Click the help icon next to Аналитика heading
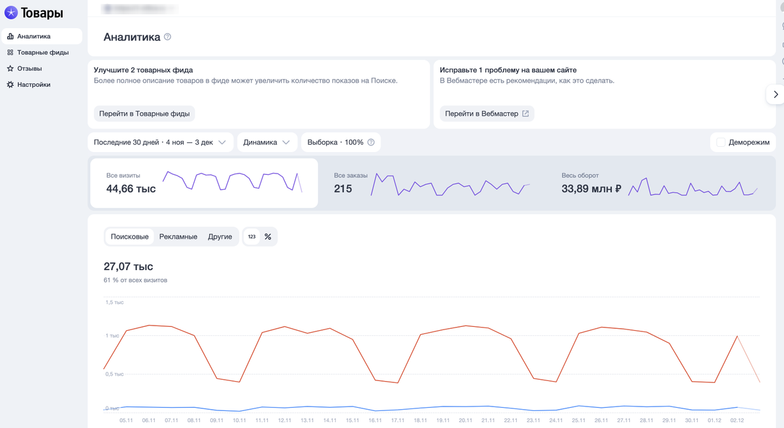Image resolution: width=784 pixels, height=428 pixels. (x=168, y=37)
